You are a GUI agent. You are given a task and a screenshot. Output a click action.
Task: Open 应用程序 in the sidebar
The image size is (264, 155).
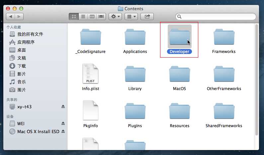[22, 42]
